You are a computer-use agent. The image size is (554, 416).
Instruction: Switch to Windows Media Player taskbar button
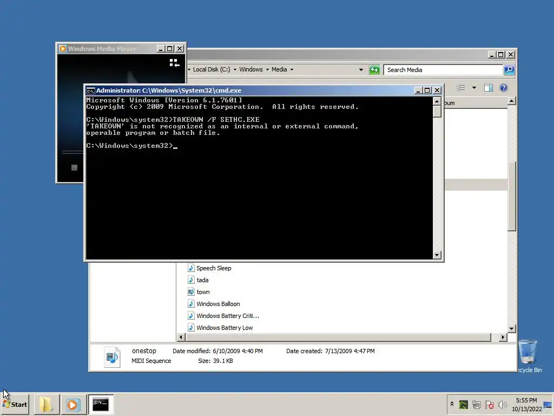tap(74, 404)
